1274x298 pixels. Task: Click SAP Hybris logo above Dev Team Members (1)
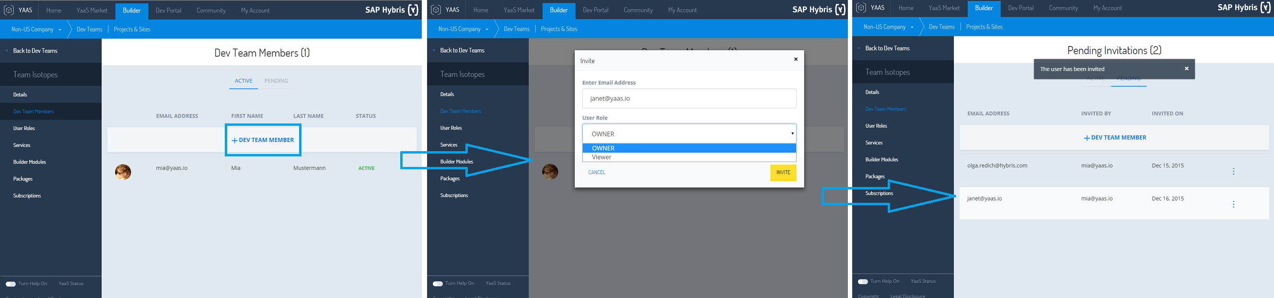391,10
